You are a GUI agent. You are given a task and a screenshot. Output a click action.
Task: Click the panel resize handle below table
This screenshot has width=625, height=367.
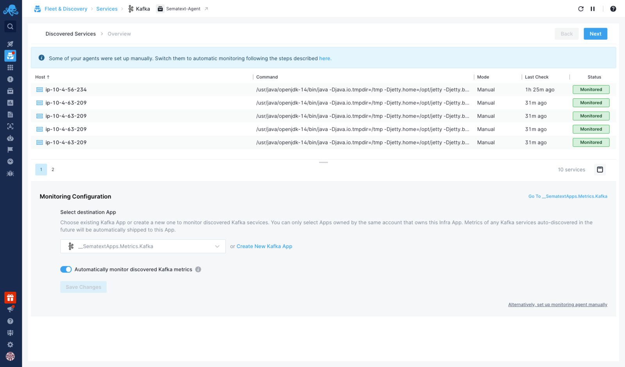click(323, 162)
